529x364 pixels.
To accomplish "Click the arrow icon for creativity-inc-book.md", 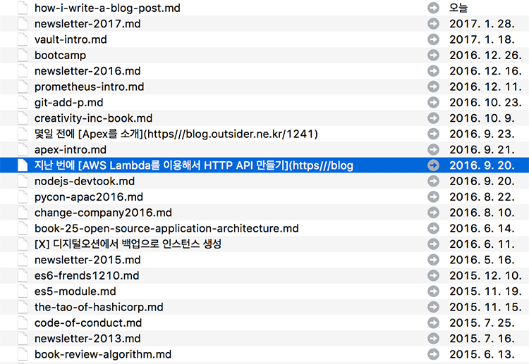I will (x=433, y=118).
